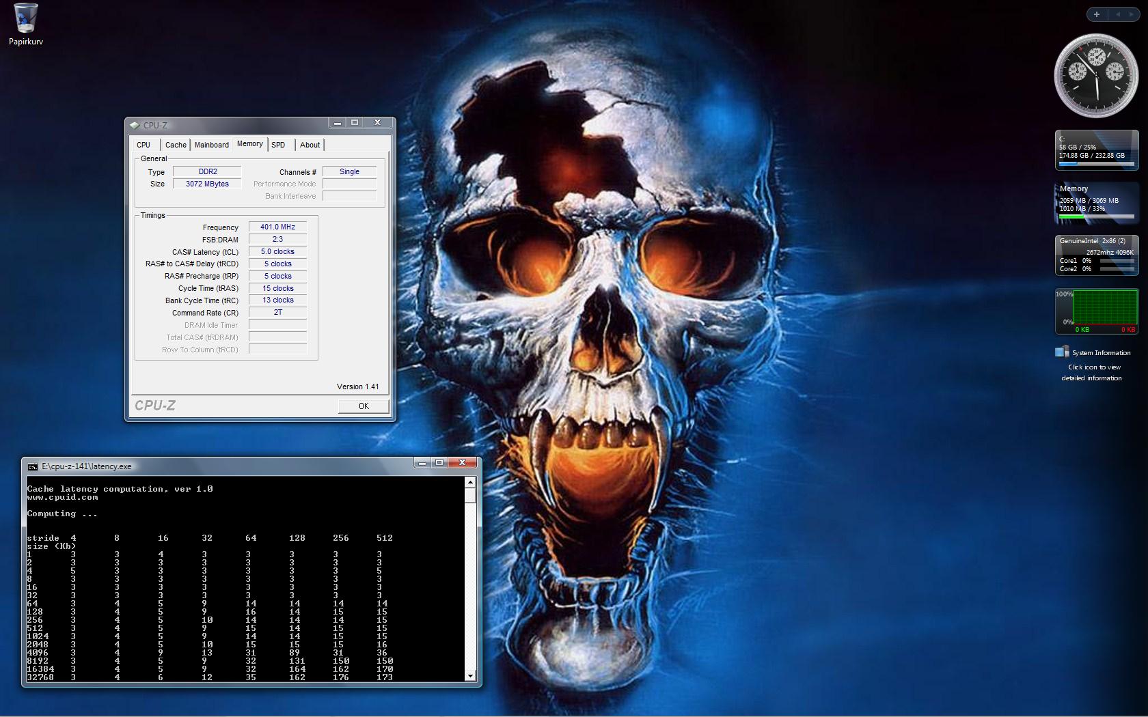Click the empty Bank Interleave field
This screenshot has height=717, width=1148.
349,196
